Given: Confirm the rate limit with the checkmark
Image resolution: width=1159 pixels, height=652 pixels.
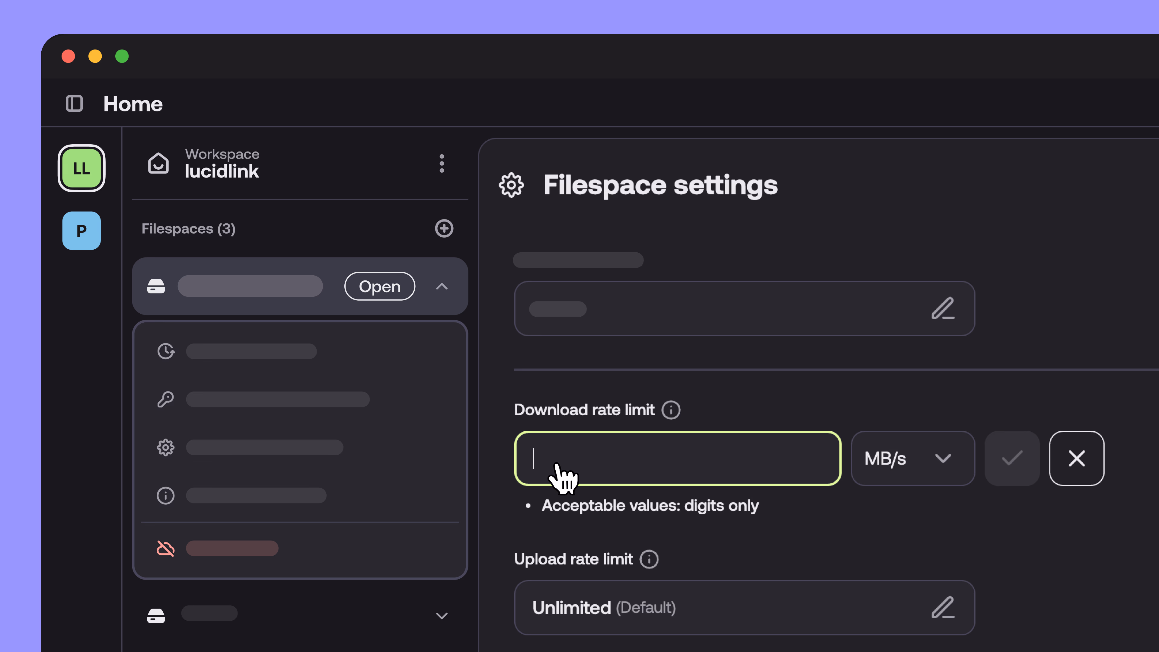Looking at the screenshot, I should click(1012, 459).
